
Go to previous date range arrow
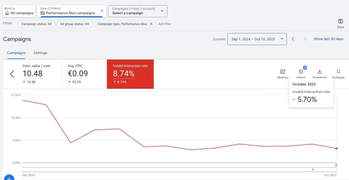click(x=293, y=39)
